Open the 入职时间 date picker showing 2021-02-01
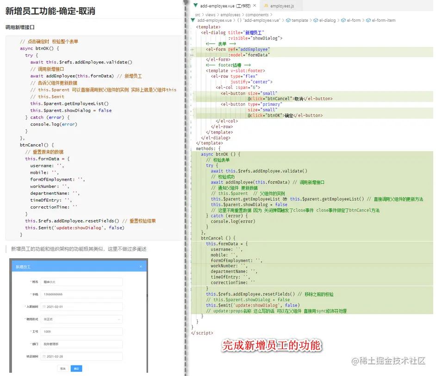This screenshot has width=436, height=376. click(x=81, y=306)
